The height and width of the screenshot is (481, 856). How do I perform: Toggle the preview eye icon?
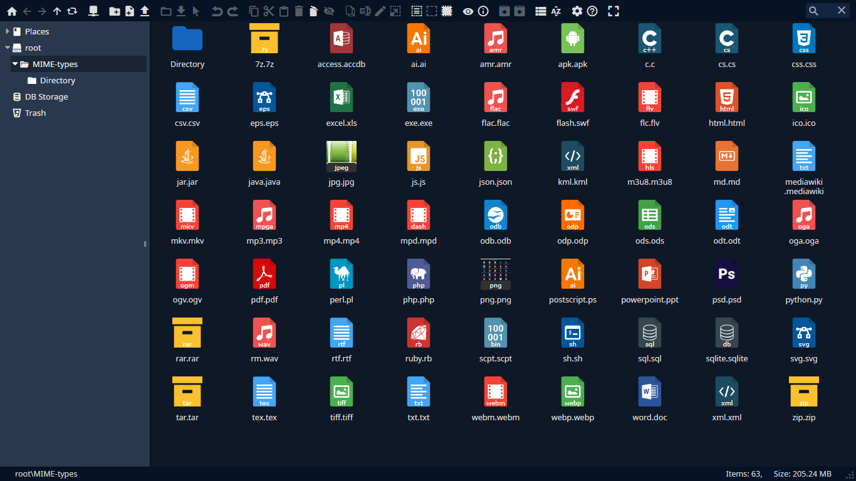coord(468,11)
